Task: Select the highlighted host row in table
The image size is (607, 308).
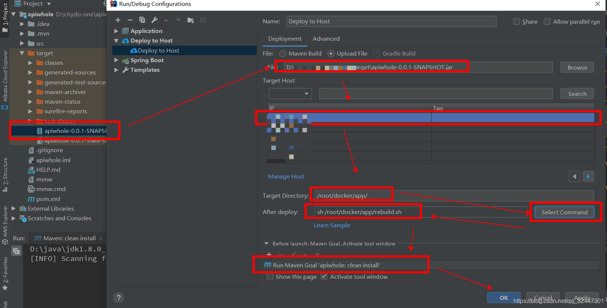Action: [431, 118]
